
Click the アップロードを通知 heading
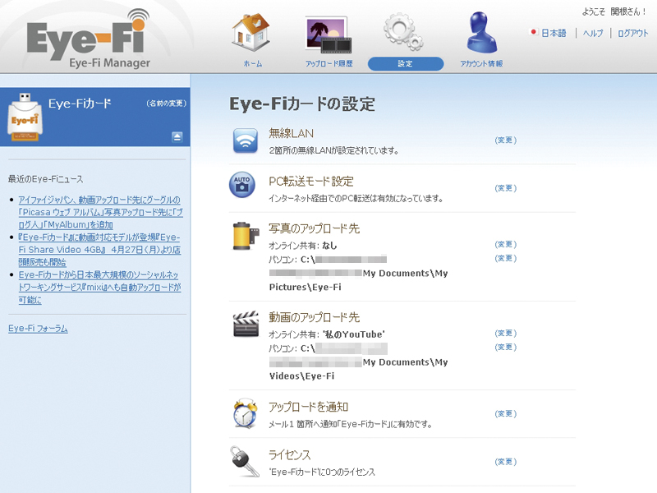309,407
